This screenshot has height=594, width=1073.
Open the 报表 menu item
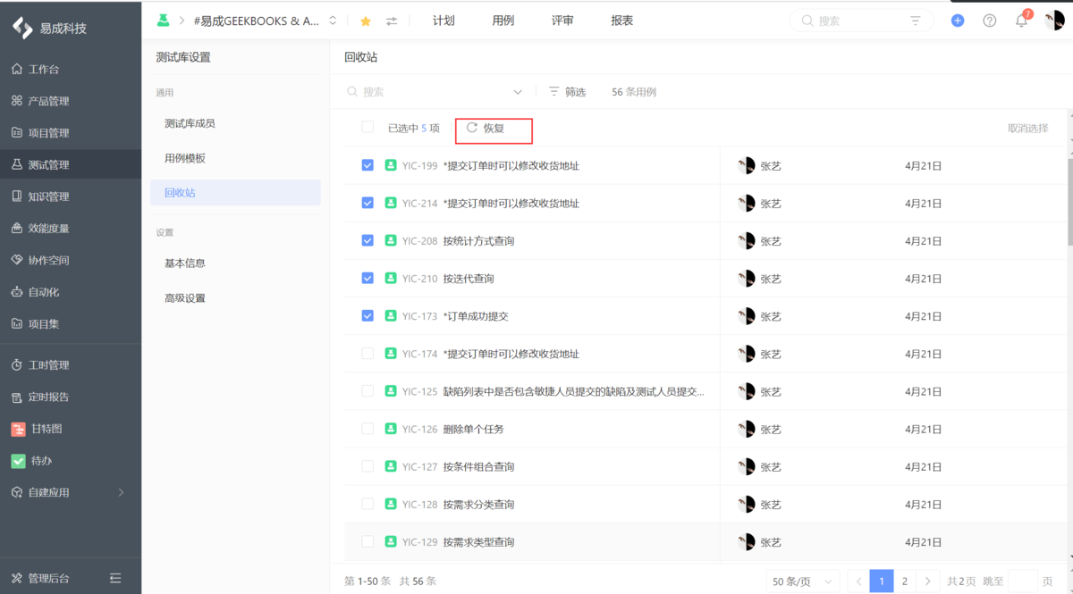(x=621, y=20)
